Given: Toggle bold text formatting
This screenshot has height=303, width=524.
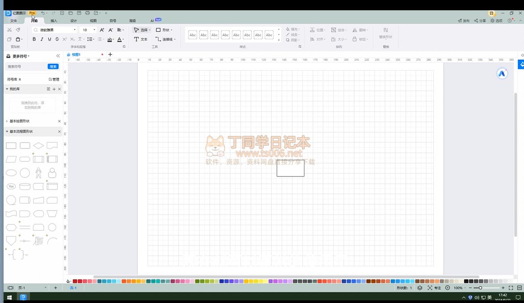Looking at the screenshot, I should (34, 39).
